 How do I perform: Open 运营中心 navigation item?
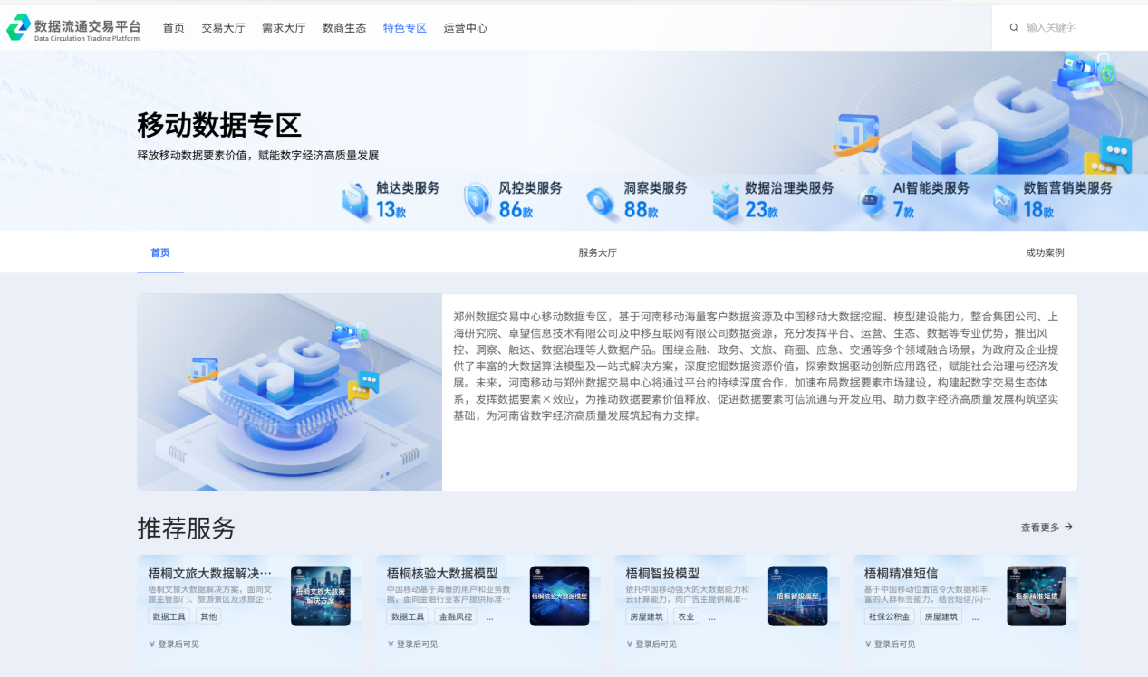[x=466, y=28]
